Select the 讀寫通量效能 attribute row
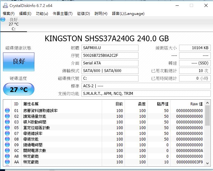The image size is (213, 171). (x=104, y=116)
